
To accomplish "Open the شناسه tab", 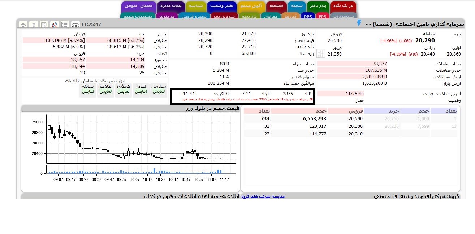I will [196, 6].
